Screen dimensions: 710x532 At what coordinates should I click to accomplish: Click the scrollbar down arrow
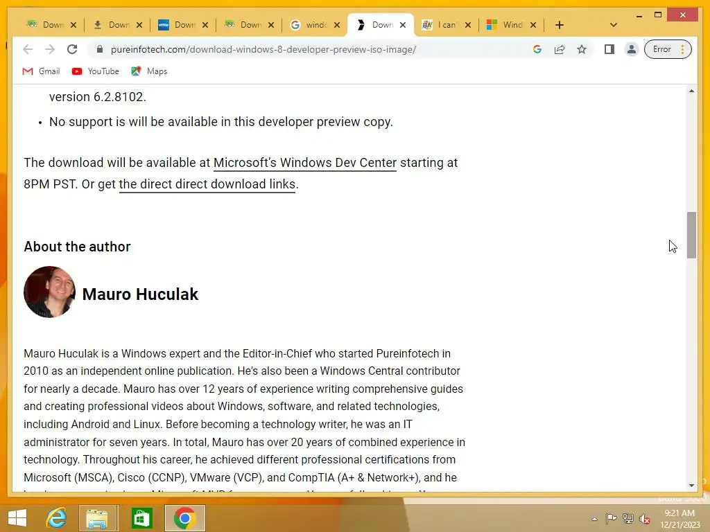click(x=691, y=486)
